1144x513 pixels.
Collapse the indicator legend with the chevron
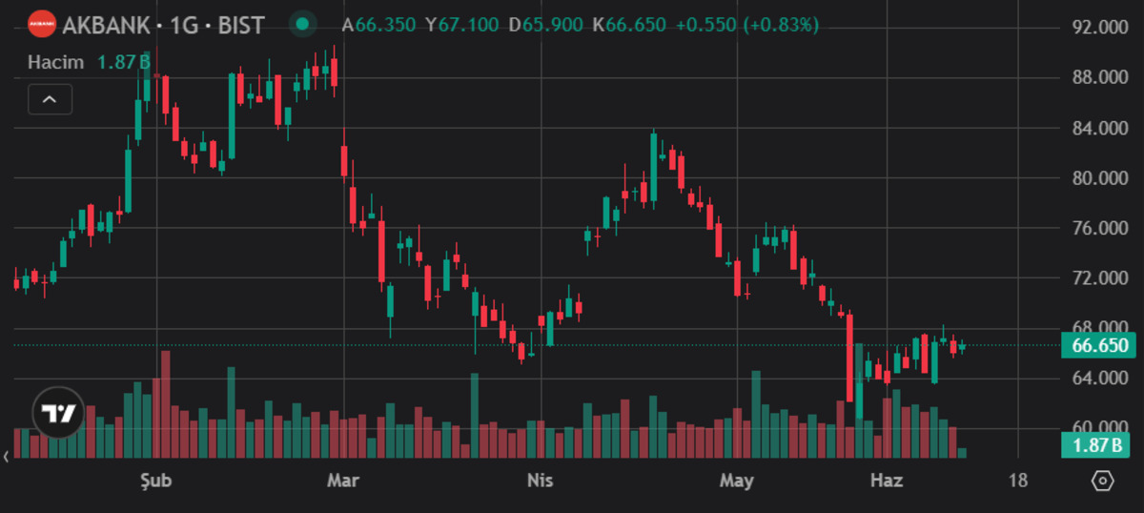50,99
